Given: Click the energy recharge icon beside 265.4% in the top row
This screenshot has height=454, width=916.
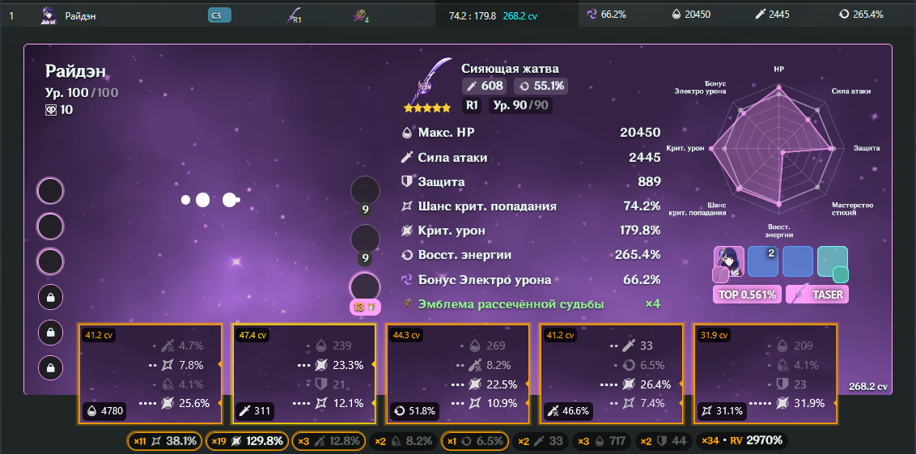Looking at the screenshot, I should click(x=843, y=15).
